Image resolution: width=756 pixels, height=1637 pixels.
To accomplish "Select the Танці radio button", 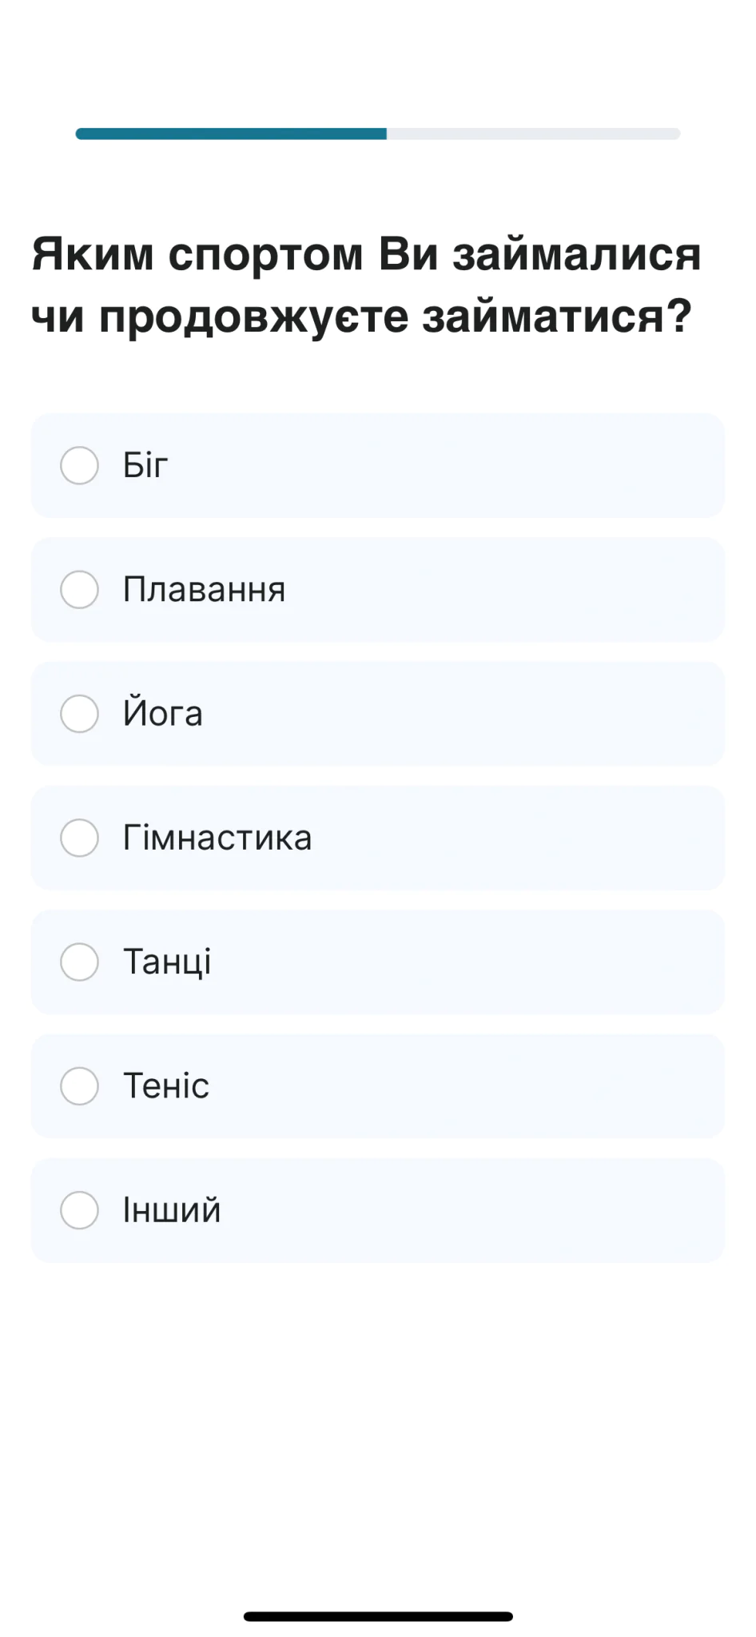I will [x=79, y=962].
